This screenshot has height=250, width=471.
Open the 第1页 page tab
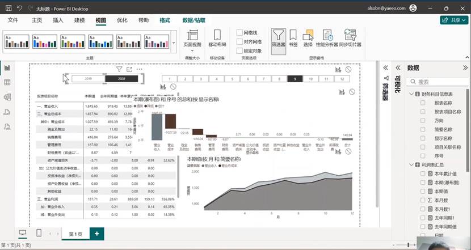(75, 234)
